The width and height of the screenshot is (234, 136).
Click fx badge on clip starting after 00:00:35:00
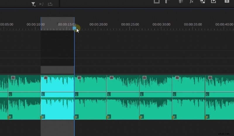coord(210,78)
